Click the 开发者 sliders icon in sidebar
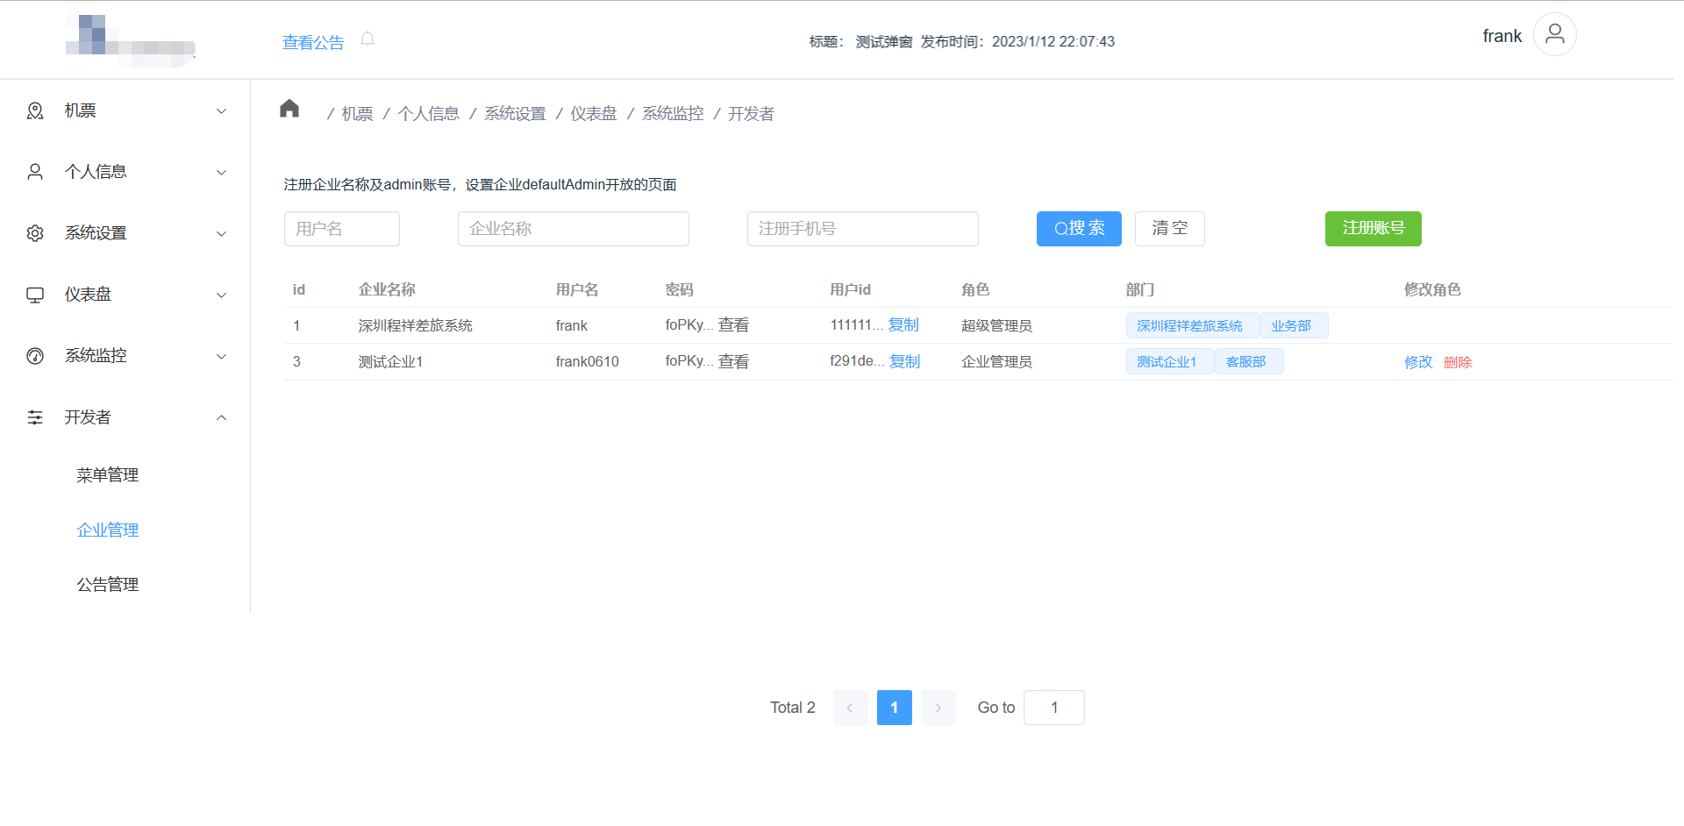 [x=35, y=417]
